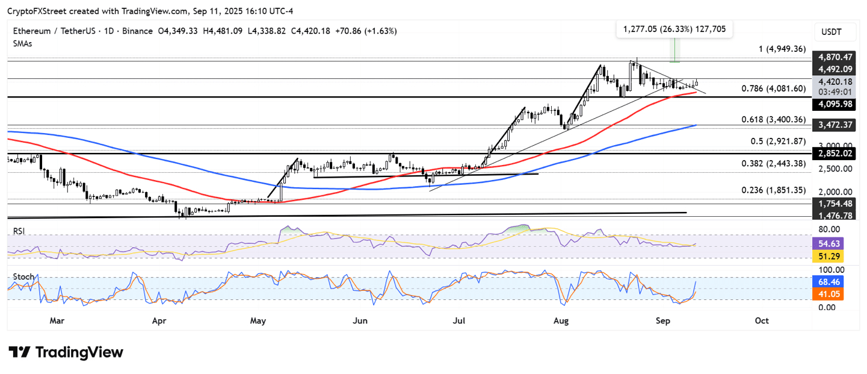Click the May label on time axis

coord(258,321)
